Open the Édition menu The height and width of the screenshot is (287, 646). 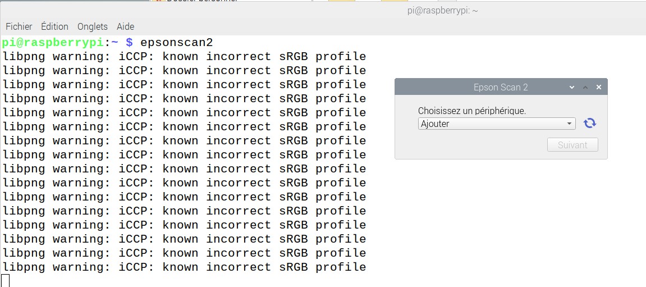click(x=54, y=26)
